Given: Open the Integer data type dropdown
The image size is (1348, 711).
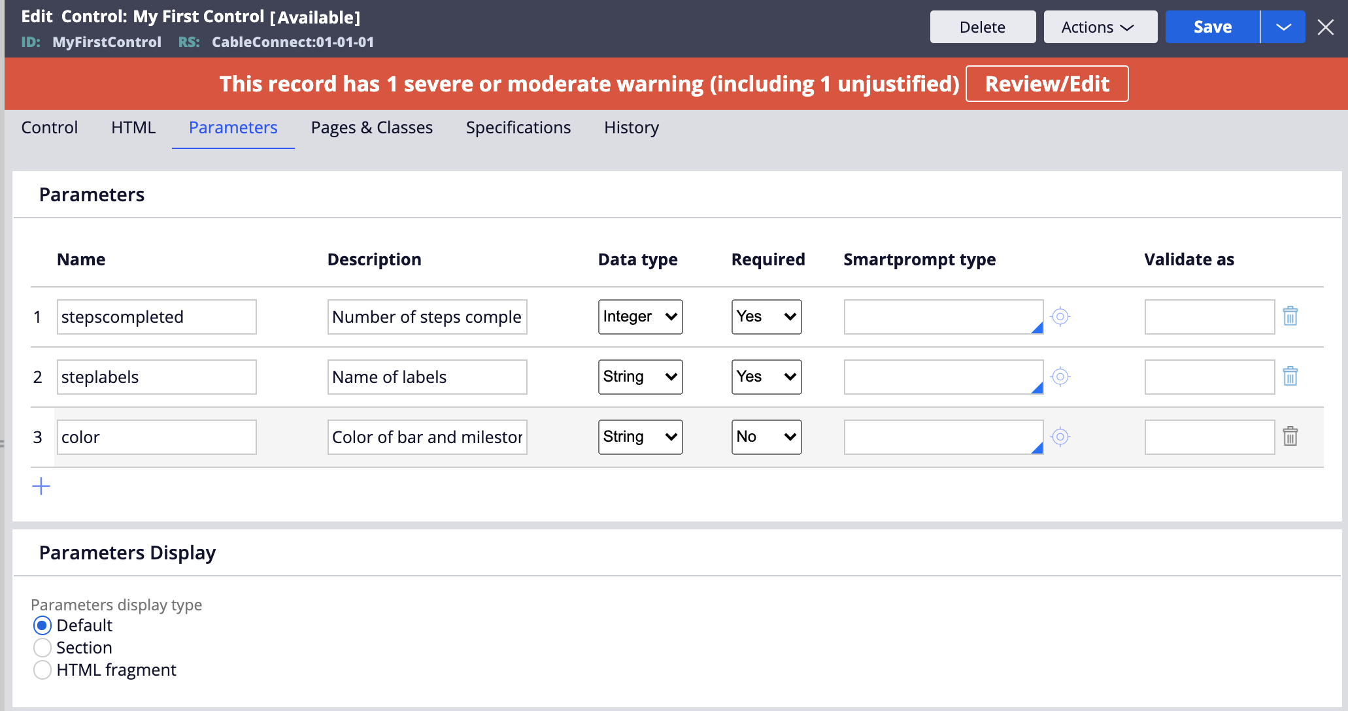Looking at the screenshot, I should (x=640, y=316).
